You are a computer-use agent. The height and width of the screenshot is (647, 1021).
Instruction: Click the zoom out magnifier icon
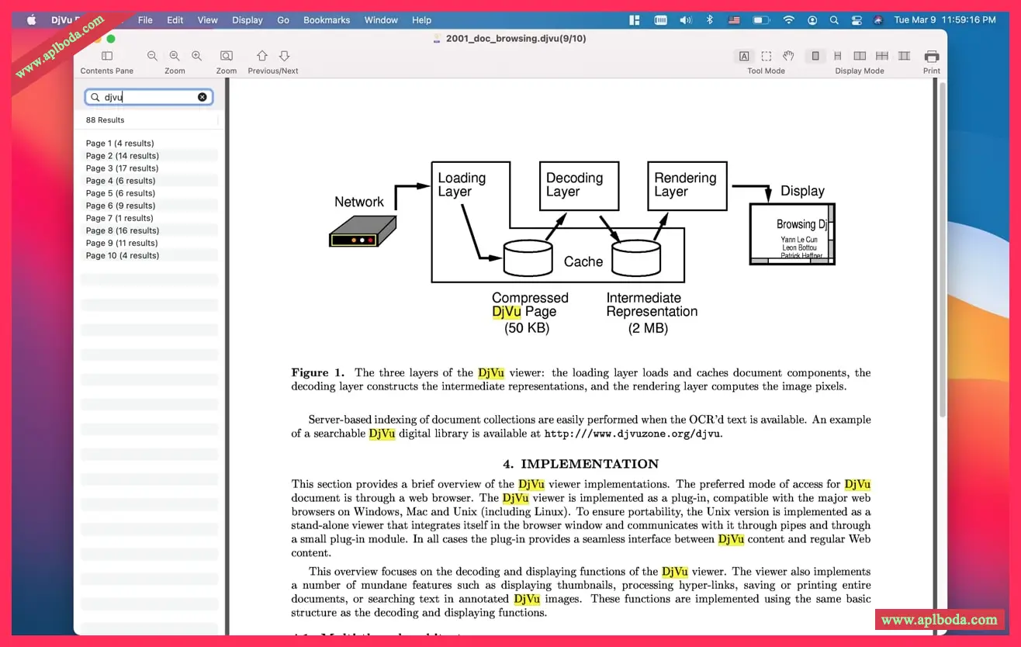coord(152,56)
